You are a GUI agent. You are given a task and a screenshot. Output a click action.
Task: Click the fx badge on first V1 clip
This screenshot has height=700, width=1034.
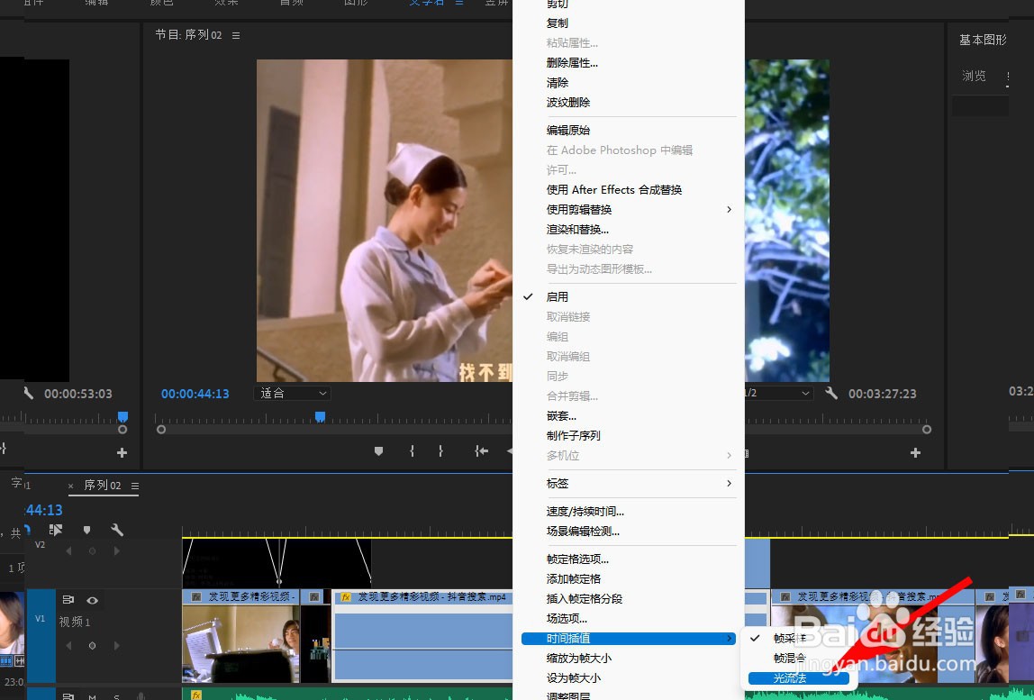click(195, 597)
